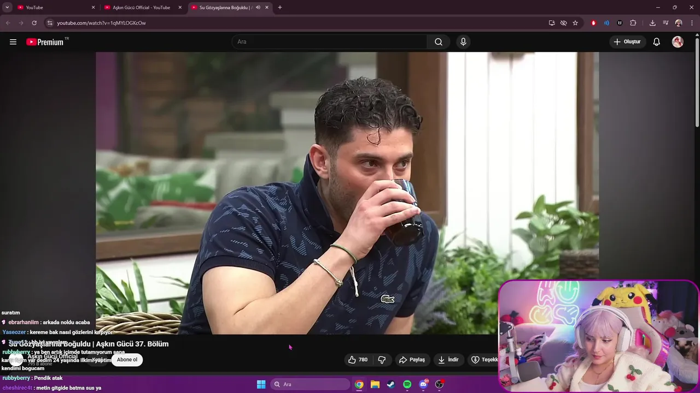Go to YouTube Premium home logo

(x=46, y=42)
